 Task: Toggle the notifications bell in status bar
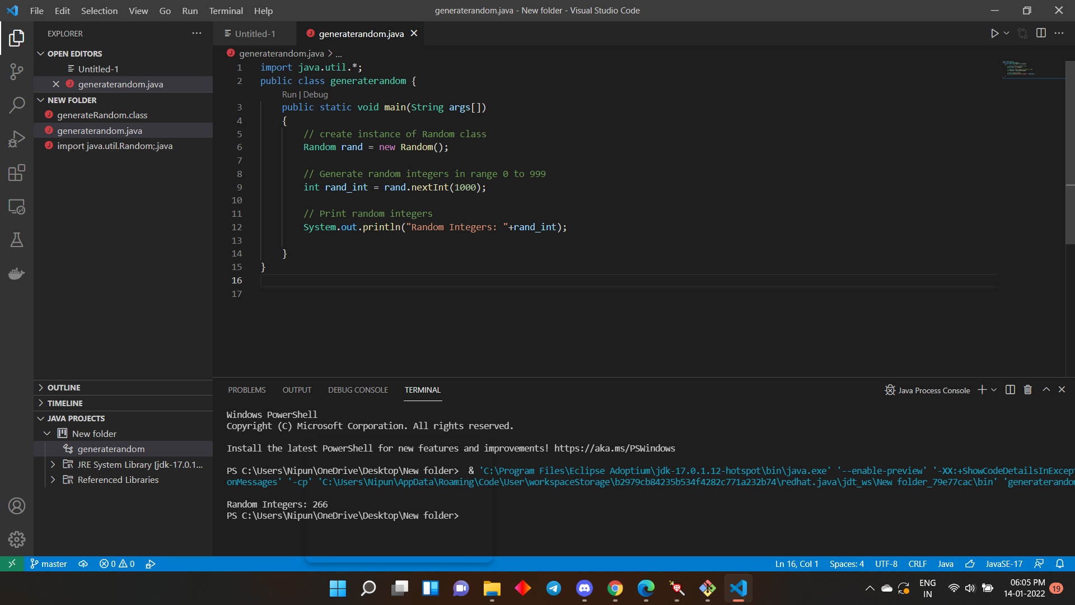[1060, 564]
